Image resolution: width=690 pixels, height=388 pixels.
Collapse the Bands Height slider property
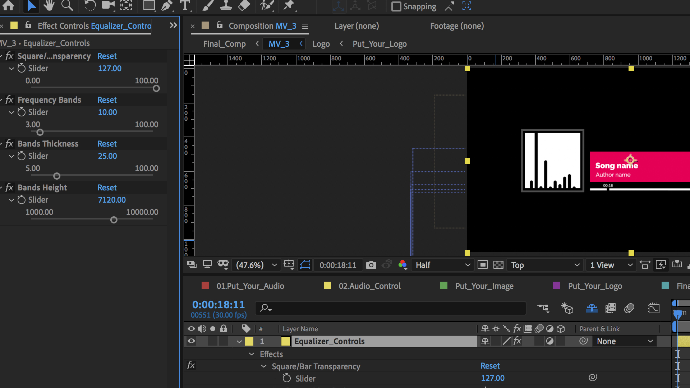click(11, 200)
